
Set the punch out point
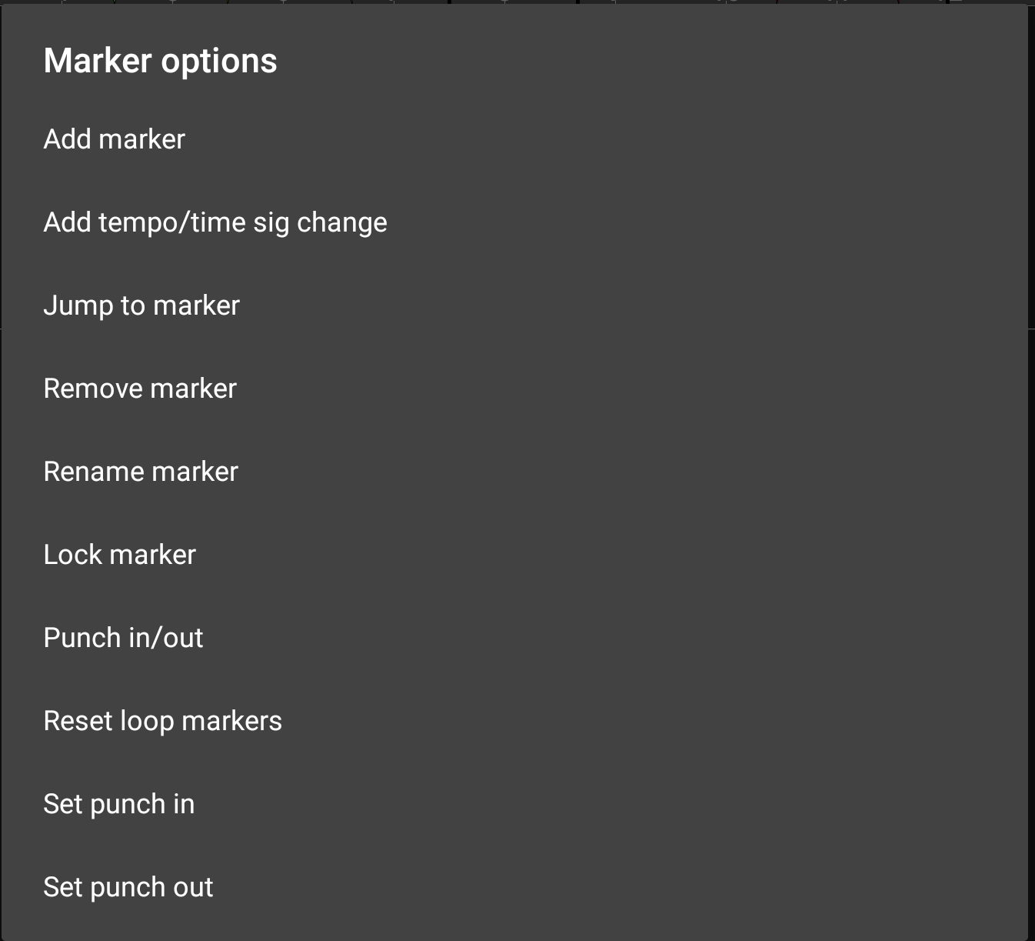[128, 887]
